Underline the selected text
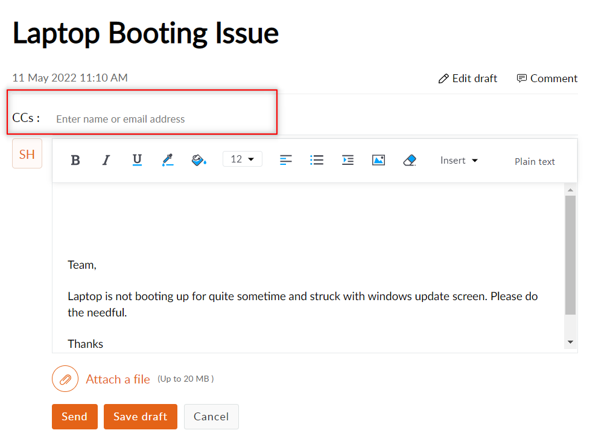616x433 pixels. coord(137,159)
